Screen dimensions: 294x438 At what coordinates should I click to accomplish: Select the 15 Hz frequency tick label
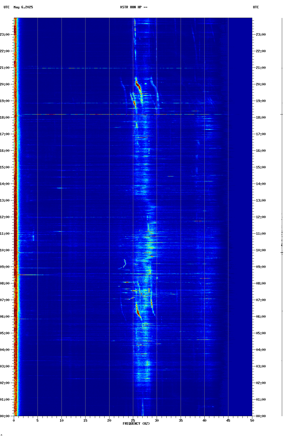[x=85, y=421]
